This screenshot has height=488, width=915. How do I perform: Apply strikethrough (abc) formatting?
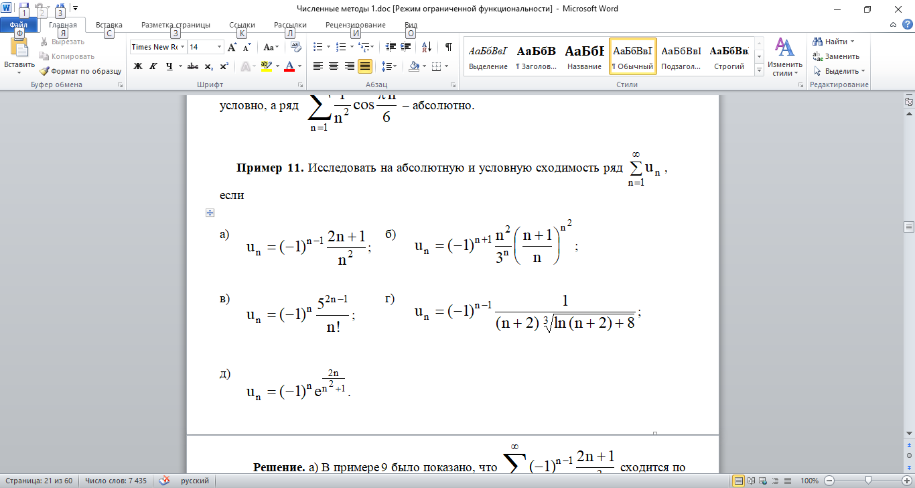193,66
